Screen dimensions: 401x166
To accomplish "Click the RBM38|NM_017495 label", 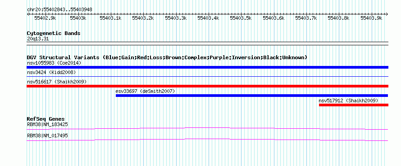I will [x=47, y=135].
